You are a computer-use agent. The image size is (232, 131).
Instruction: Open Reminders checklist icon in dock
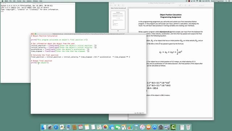93,127
